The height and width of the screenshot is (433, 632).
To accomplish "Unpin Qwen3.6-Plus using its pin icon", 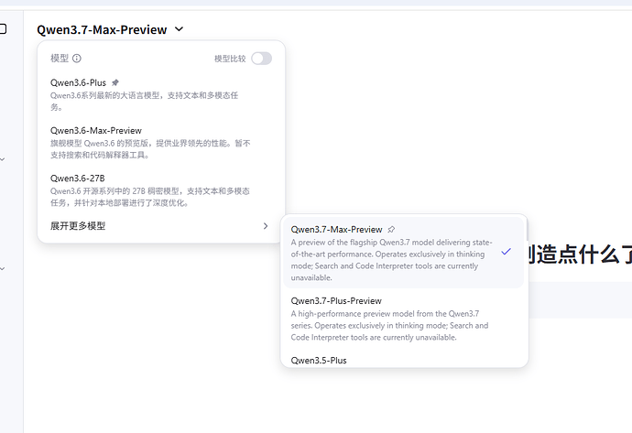I will tap(115, 82).
